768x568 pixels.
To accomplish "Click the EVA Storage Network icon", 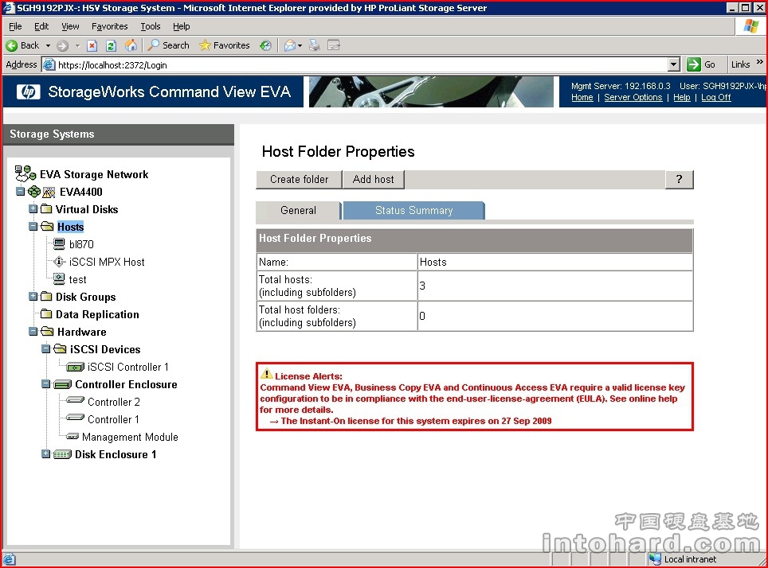I will pyautogui.click(x=25, y=173).
